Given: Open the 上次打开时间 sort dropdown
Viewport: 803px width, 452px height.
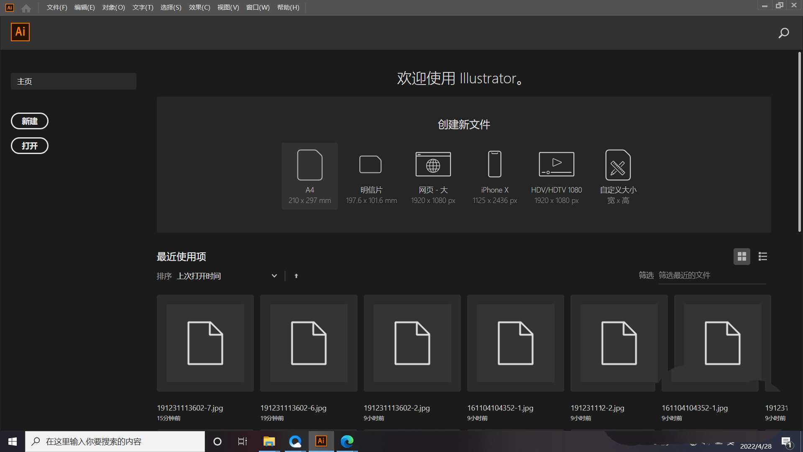Looking at the screenshot, I should 227,276.
